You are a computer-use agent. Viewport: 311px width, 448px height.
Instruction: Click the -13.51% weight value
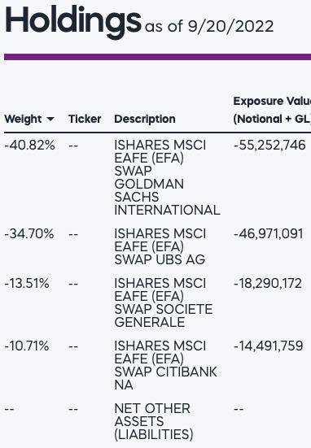27,284
